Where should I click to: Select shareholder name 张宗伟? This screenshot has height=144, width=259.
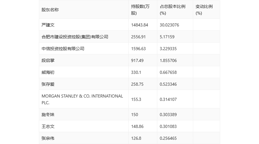[48, 138]
